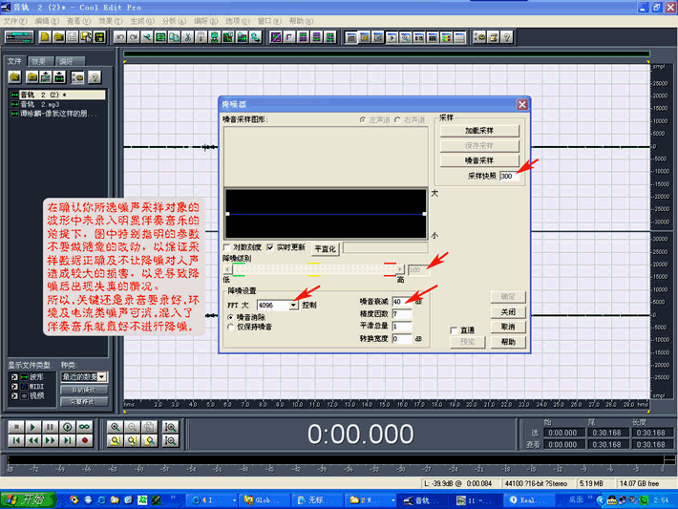Image resolution: width=678 pixels, height=509 pixels.
Task: Click the 降噪级别 slider track
Action: [x=315, y=270]
